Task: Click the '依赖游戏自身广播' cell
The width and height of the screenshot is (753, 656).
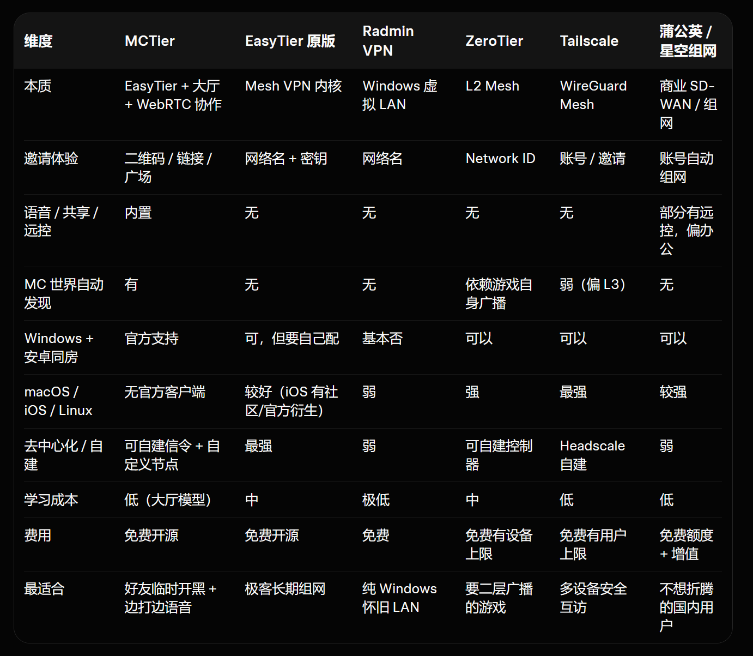Action: (x=499, y=294)
